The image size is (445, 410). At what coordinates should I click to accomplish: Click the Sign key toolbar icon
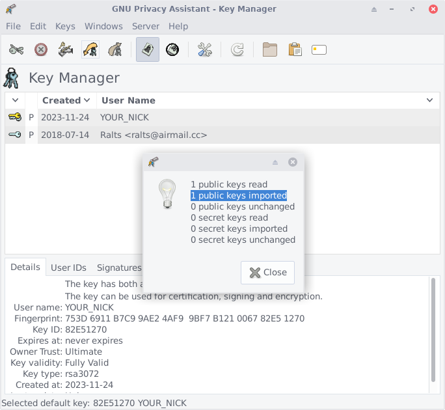pos(66,49)
